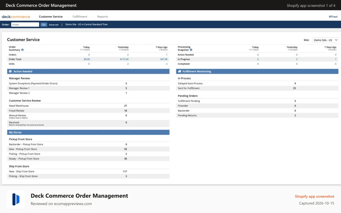
Task: Select the System Exceptions (Payment/Order Errors) row
Action: click(x=88, y=83)
